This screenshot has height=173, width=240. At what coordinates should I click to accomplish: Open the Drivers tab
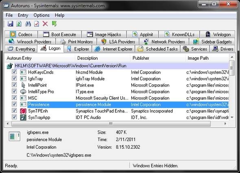(222, 49)
